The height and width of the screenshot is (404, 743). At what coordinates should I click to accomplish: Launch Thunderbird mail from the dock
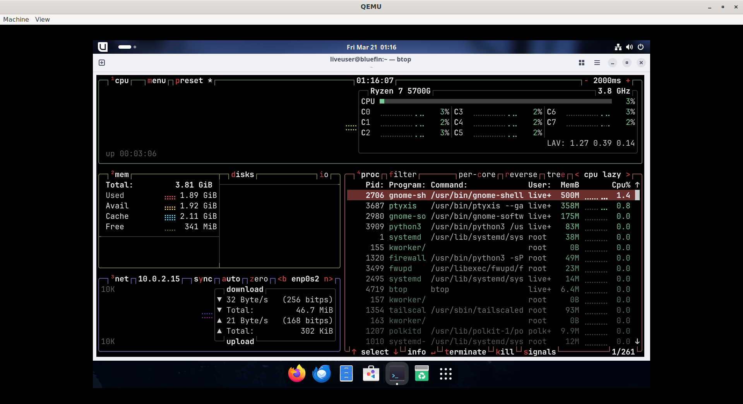322,374
